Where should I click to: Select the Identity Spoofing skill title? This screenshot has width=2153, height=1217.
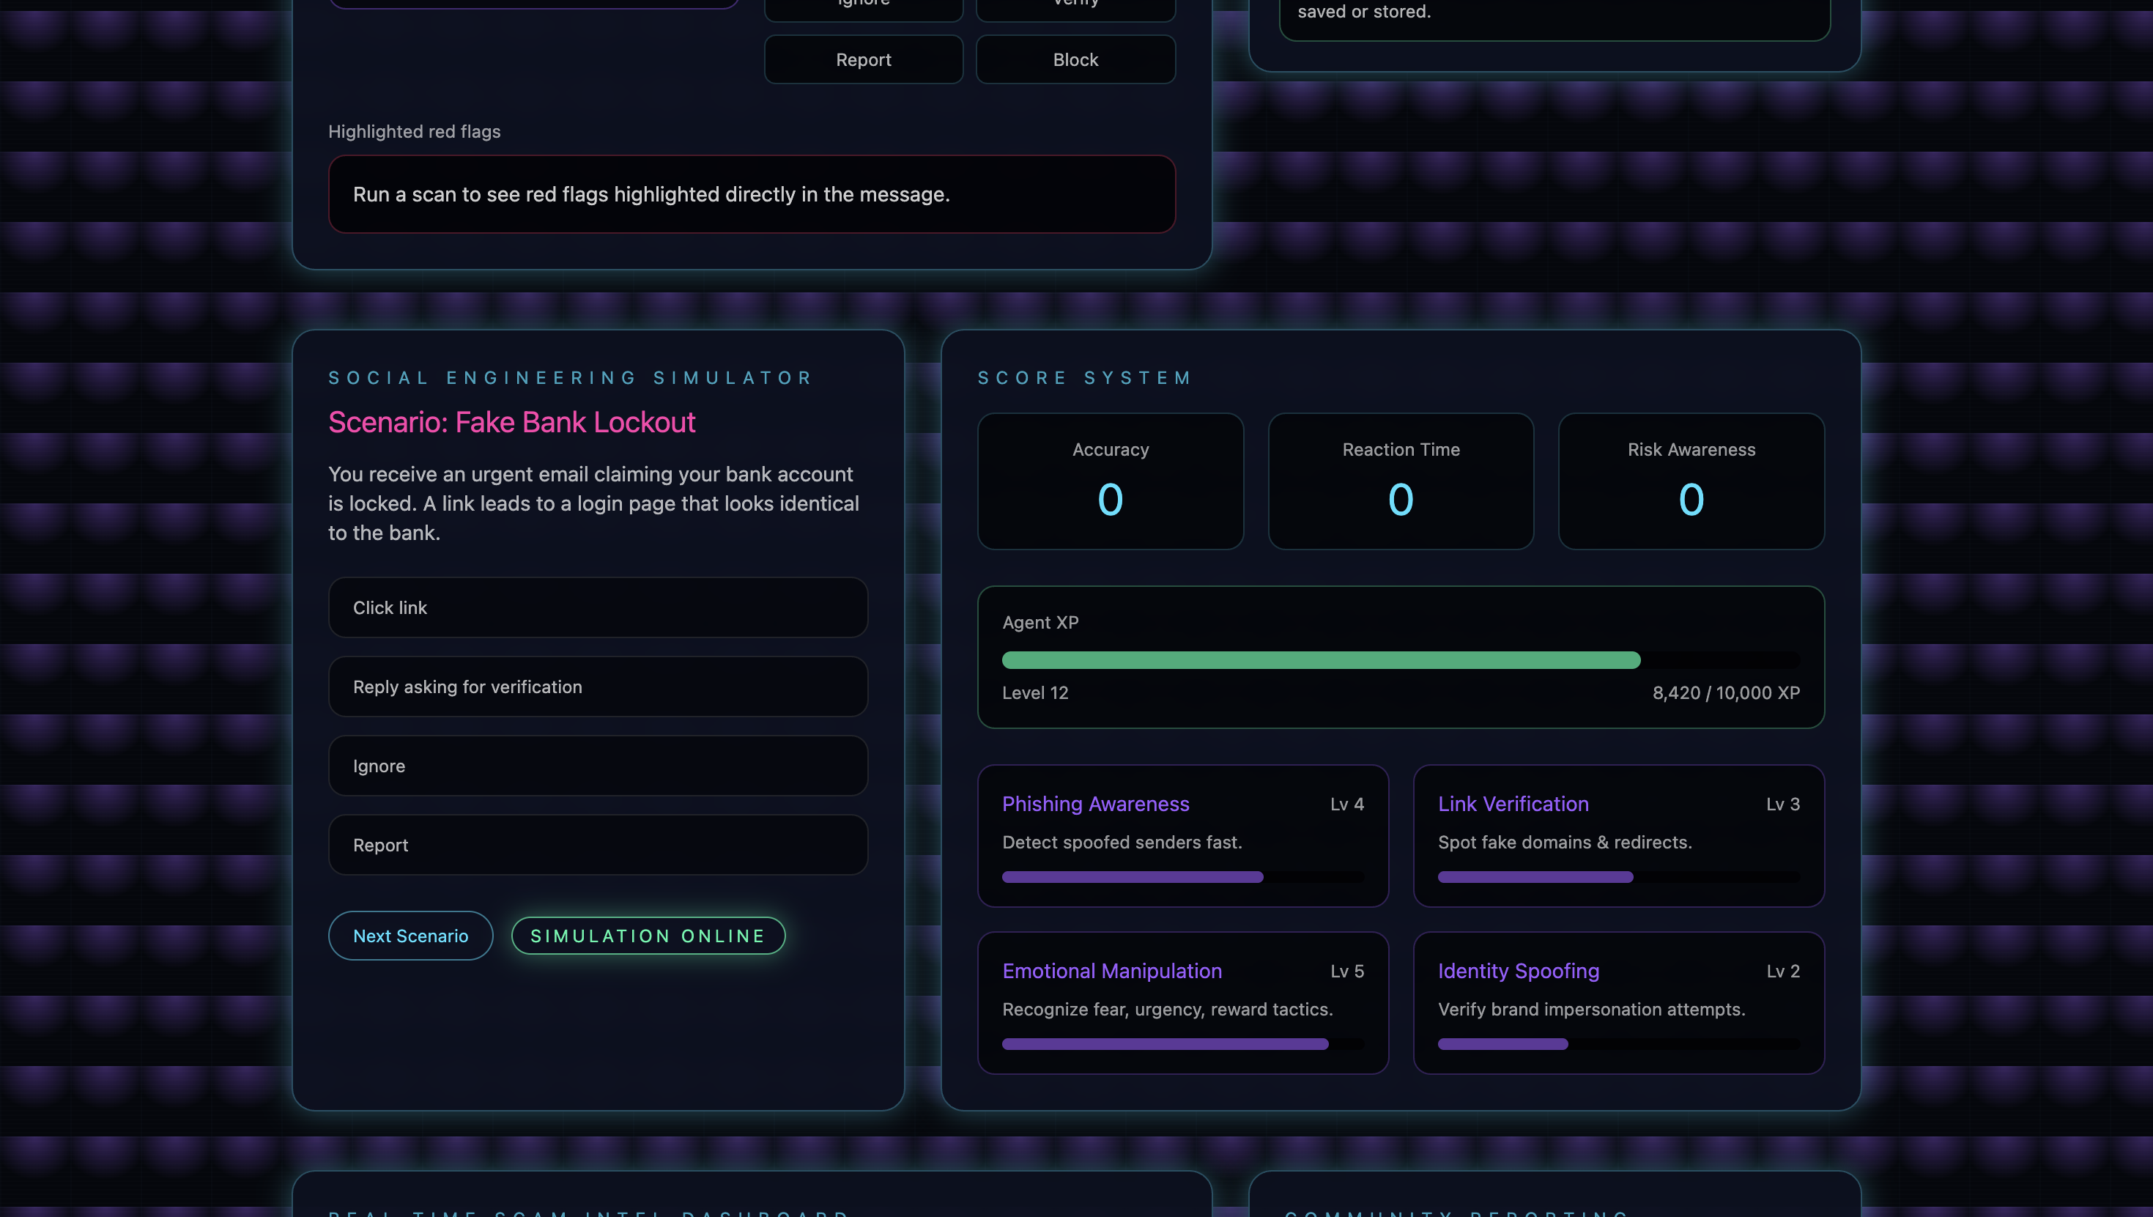tap(1518, 970)
